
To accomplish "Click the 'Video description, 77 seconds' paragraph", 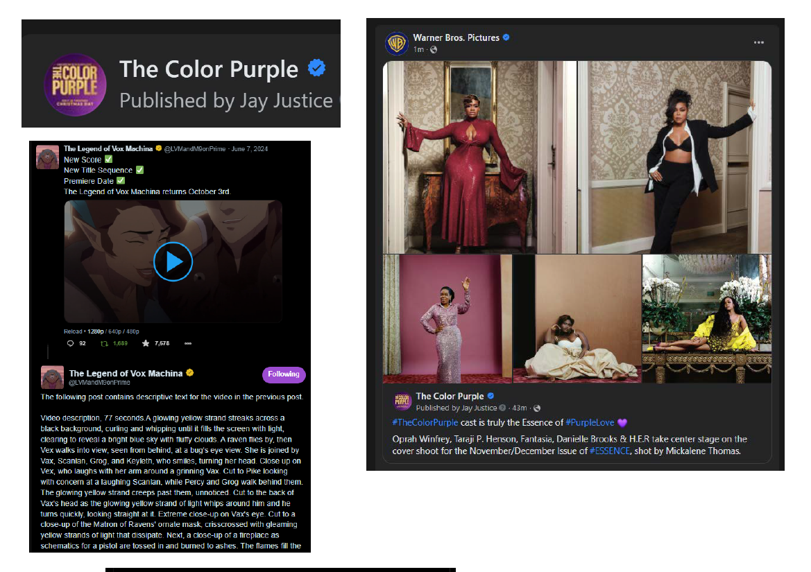I will click(171, 482).
